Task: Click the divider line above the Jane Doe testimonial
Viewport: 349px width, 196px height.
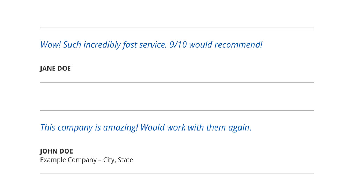Action: click(177, 28)
